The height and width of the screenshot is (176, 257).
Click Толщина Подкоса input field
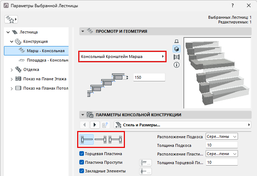[x=222, y=145]
